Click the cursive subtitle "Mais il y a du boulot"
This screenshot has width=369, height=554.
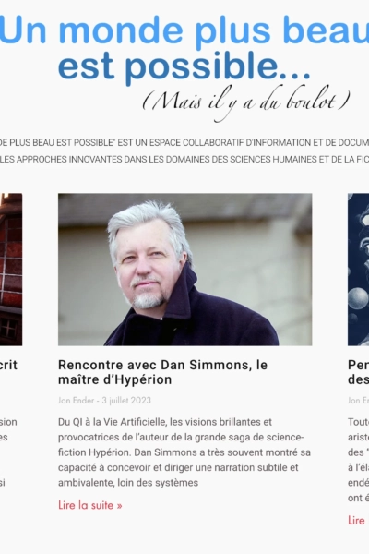pos(246,102)
